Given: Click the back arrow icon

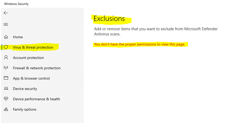Looking at the screenshot, I should point(6,13).
